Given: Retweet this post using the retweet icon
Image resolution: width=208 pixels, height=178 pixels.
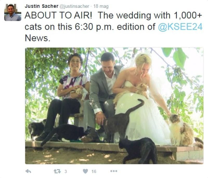Looking at the screenshot, I should pos(57,171).
